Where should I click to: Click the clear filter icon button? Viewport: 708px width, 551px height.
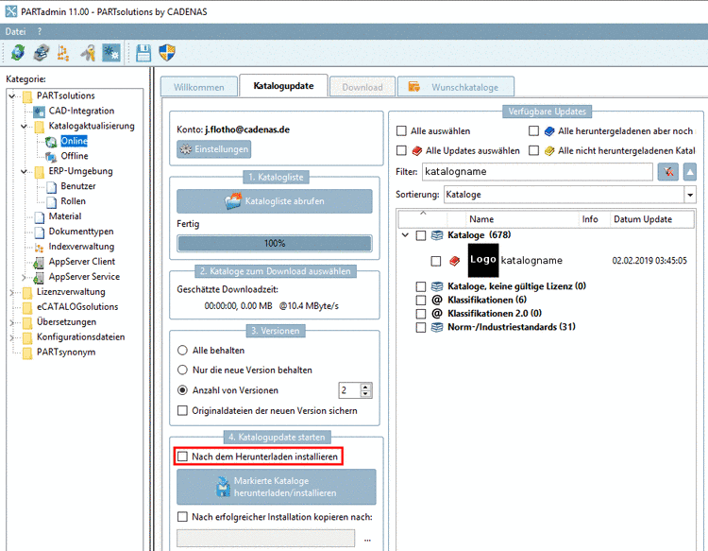[668, 172]
